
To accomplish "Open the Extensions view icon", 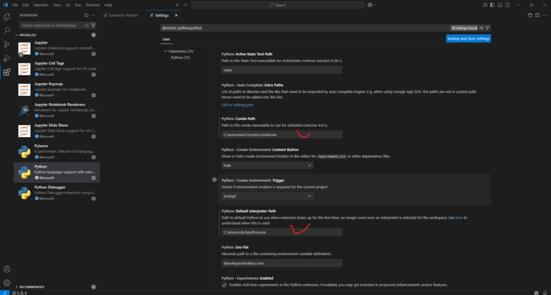I will click(6, 72).
